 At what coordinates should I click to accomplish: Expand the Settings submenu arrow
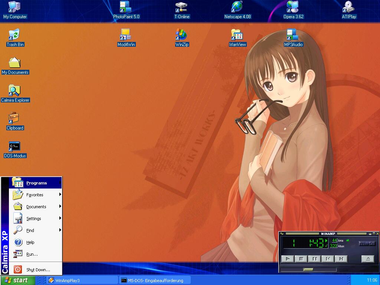60,218
